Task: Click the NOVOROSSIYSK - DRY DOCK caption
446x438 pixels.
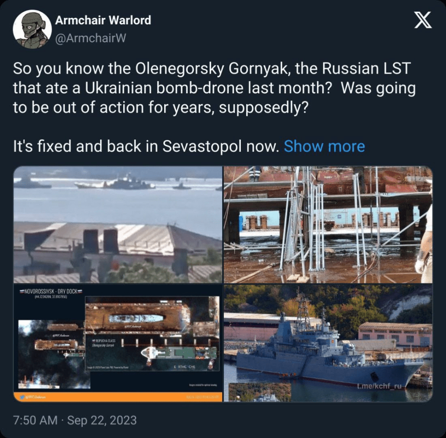Action: click(51, 292)
